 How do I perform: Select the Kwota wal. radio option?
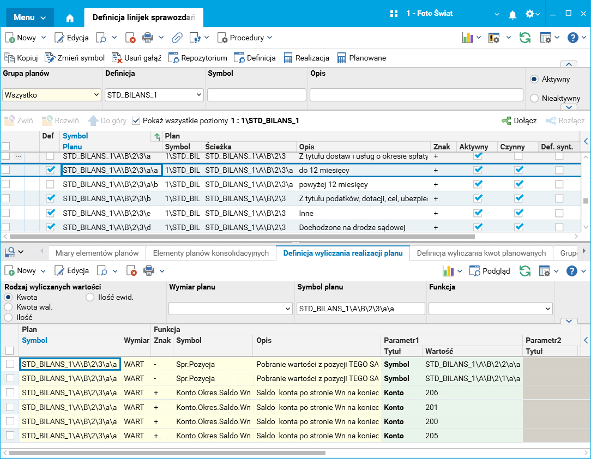pyautogui.click(x=8, y=307)
